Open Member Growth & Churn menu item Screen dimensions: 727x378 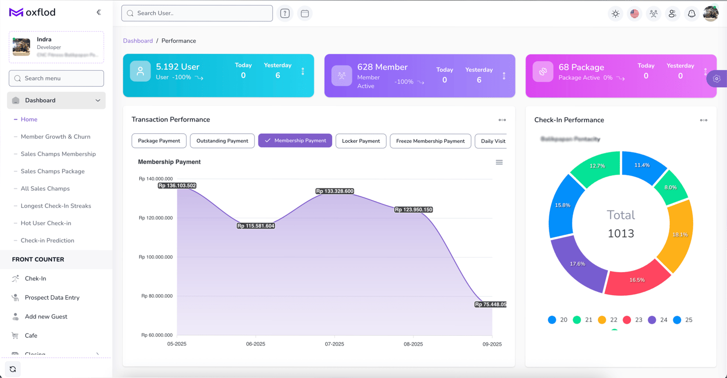[56, 137]
